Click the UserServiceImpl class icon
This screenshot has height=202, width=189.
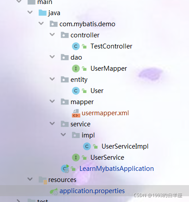[87, 146]
